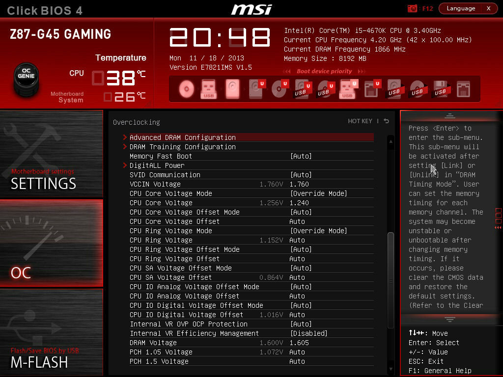The height and width of the screenshot is (377, 503).
Task: Click the CPU temperature 38°C readout
Action: (x=119, y=78)
